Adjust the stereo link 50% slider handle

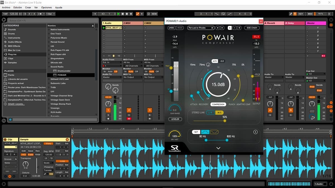click(225, 121)
